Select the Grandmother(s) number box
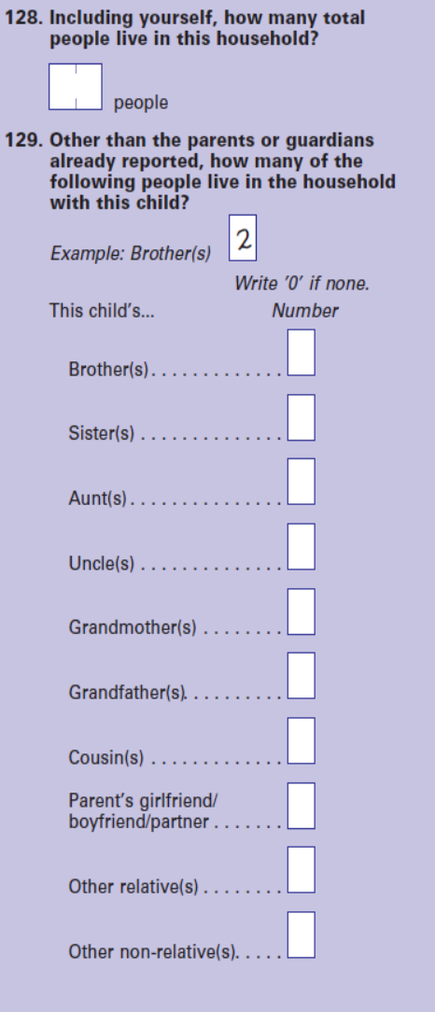Screen dimensions: 435x1012 point(302,611)
